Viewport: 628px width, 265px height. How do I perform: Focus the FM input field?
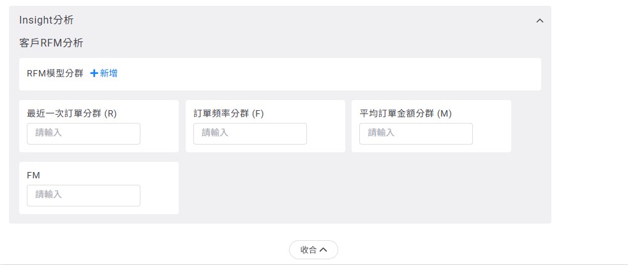[x=84, y=196]
